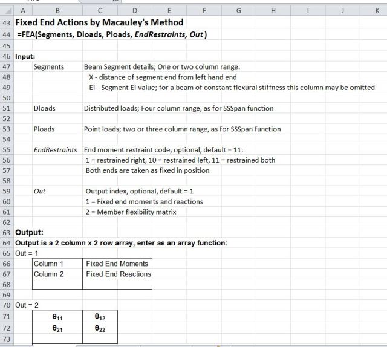
Task: Select row 63 header
Action: coord(7,232)
